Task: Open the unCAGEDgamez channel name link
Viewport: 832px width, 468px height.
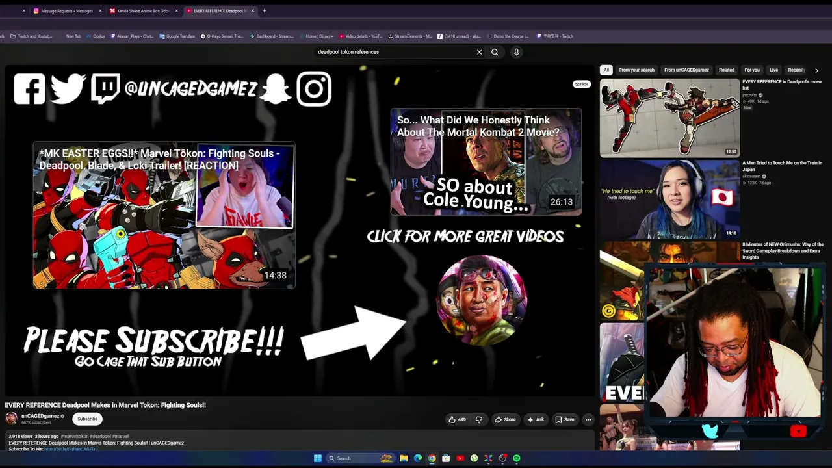Action: 40,416
